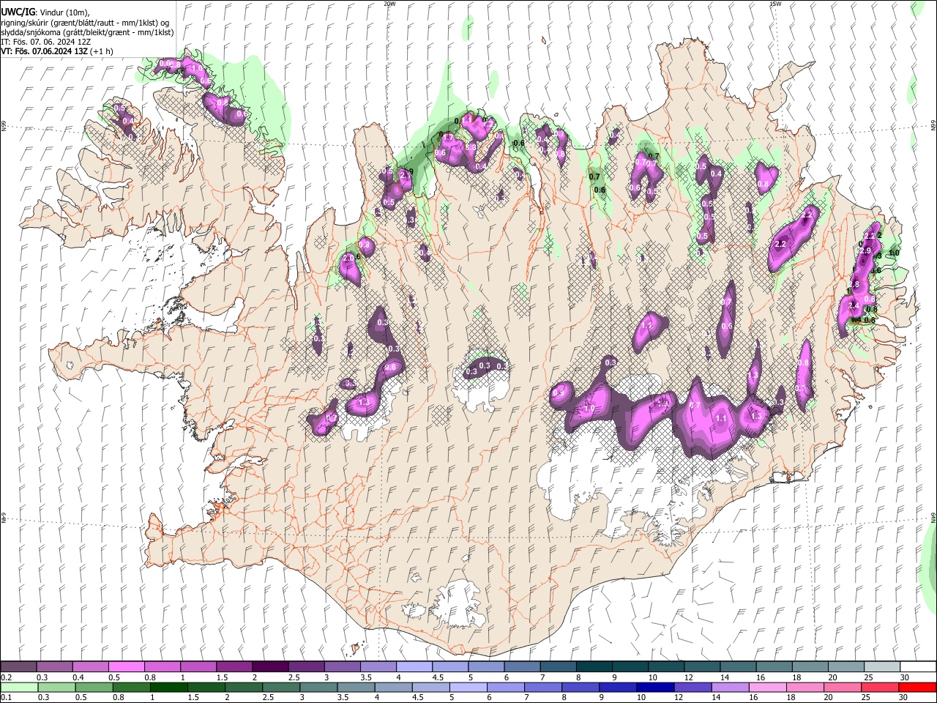937x703 pixels.
Task: Click the 2.4 precipitation value on the east coast
Action: (854, 305)
